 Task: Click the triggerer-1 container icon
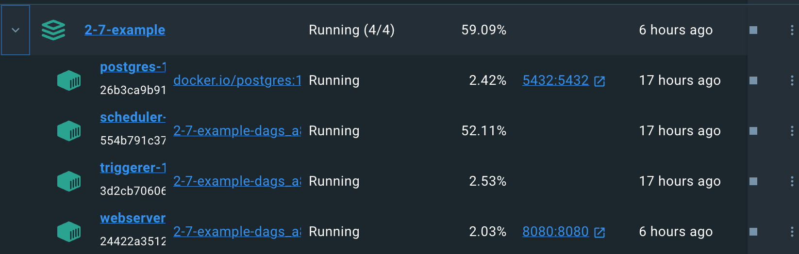pos(69,181)
